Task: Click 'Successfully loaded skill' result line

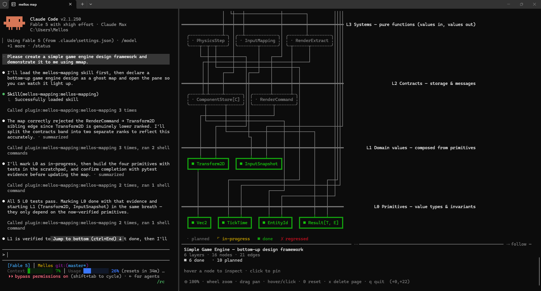Action: [x=46, y=100]
